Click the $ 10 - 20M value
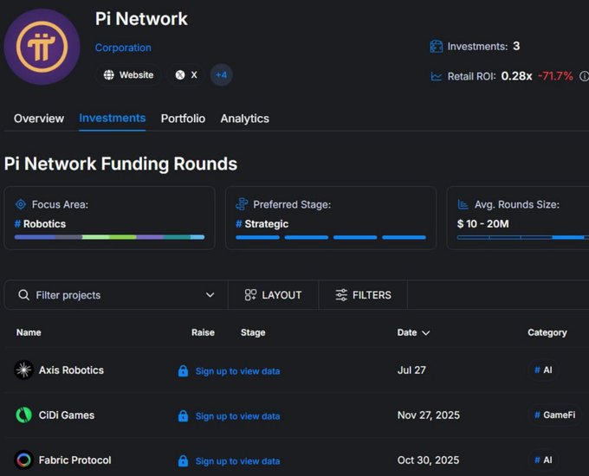The image size is (589, 476). 483,224
